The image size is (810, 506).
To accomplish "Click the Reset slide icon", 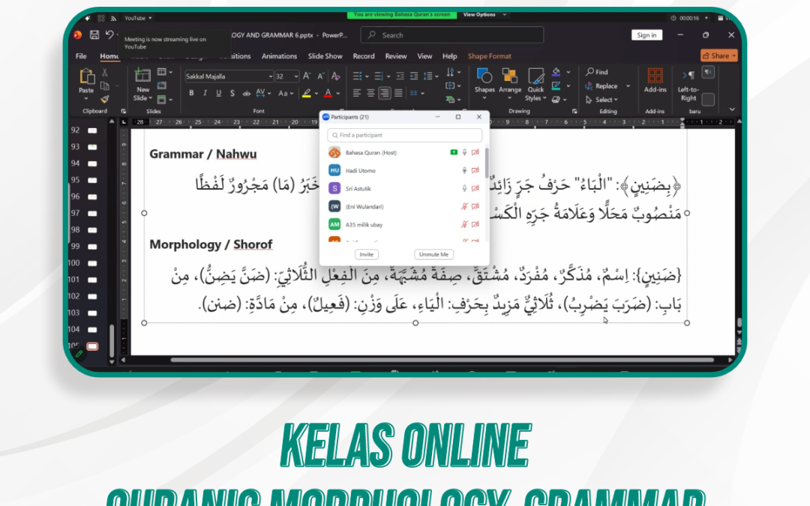I will coord(162,85).
